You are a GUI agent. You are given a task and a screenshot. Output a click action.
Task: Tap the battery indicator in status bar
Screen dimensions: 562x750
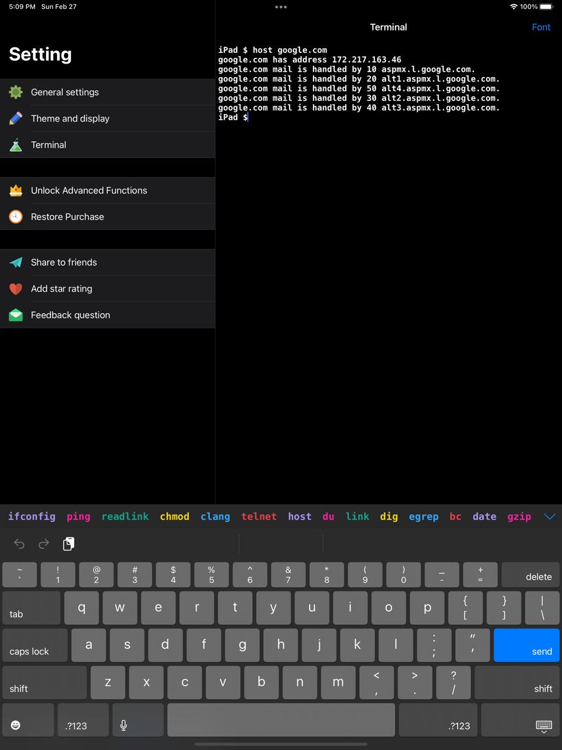[x=546, y=7]
